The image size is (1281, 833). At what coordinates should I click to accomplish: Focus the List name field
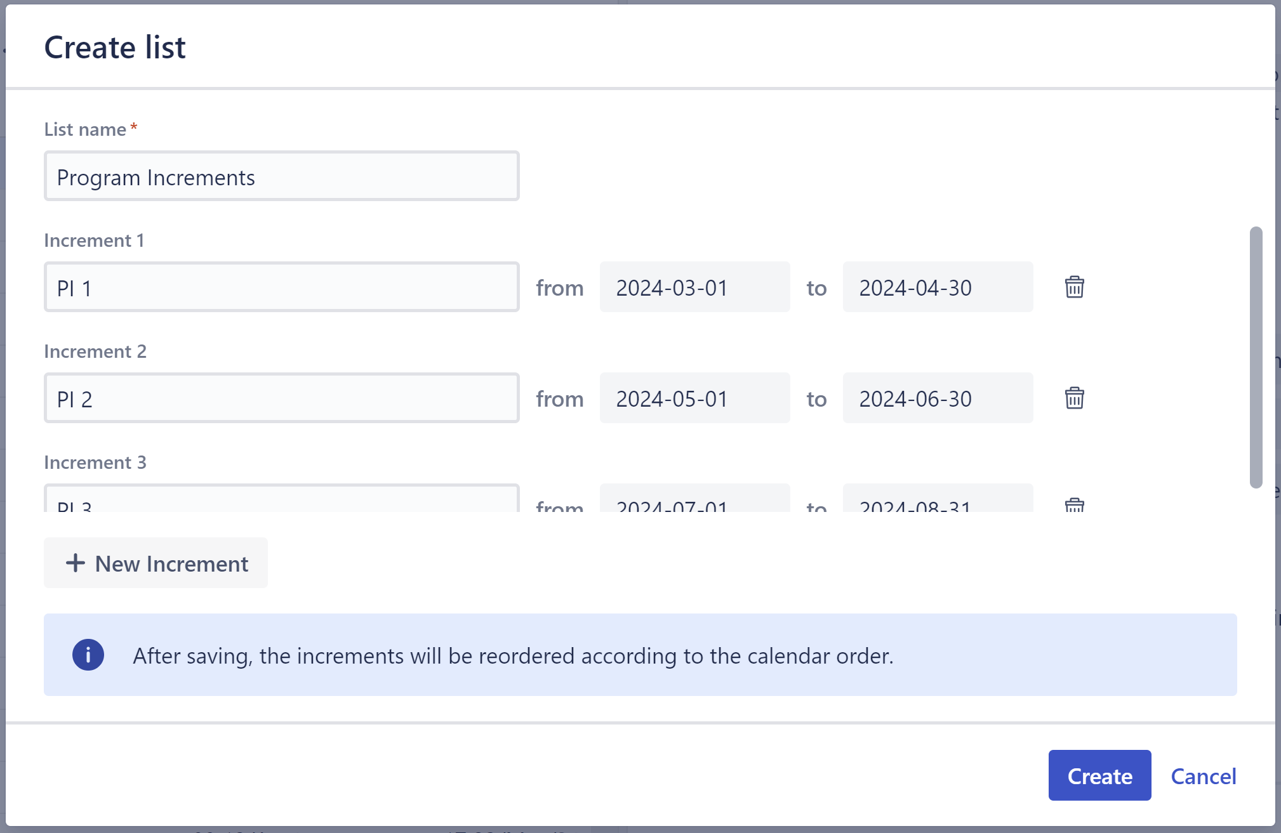pyautogui.click(x=281, y=176)
